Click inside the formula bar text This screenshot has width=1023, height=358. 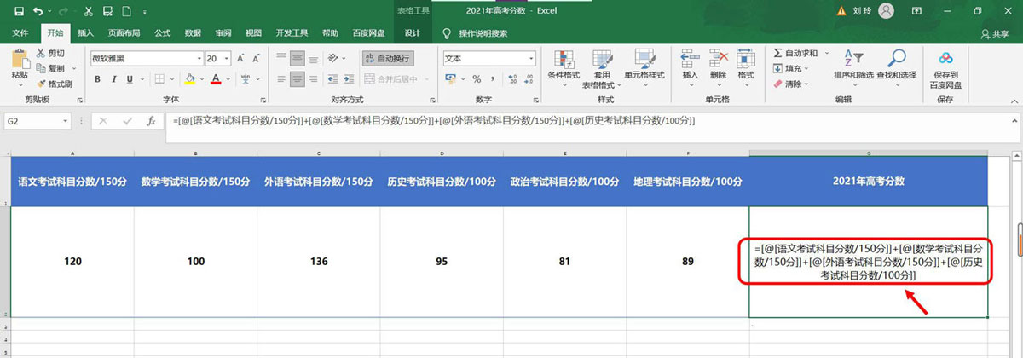(x=435, y=121)
